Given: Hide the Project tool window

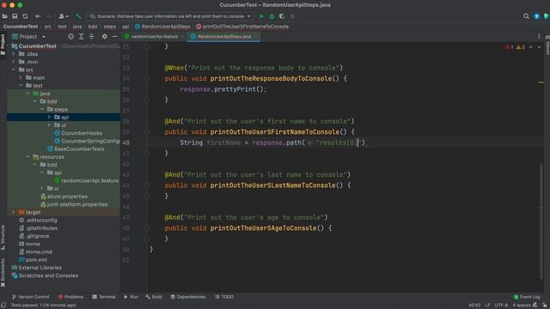Looking at the screenshot, I should (x=114, y=36).
